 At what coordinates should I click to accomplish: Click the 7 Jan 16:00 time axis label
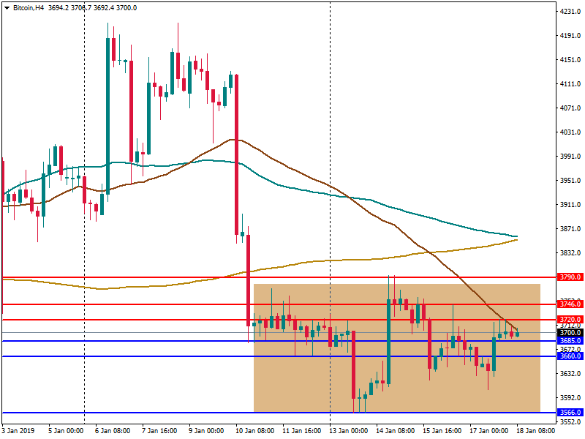coord(162,431)
